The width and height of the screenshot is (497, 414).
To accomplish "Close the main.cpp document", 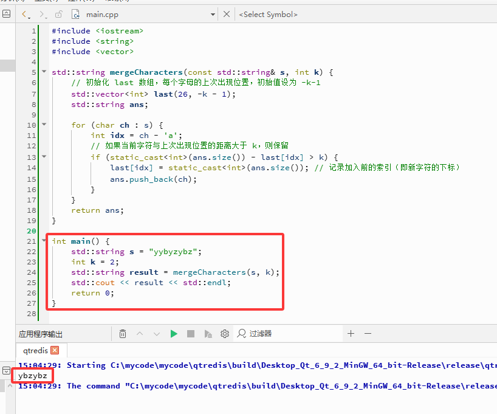I will [226, 14].
